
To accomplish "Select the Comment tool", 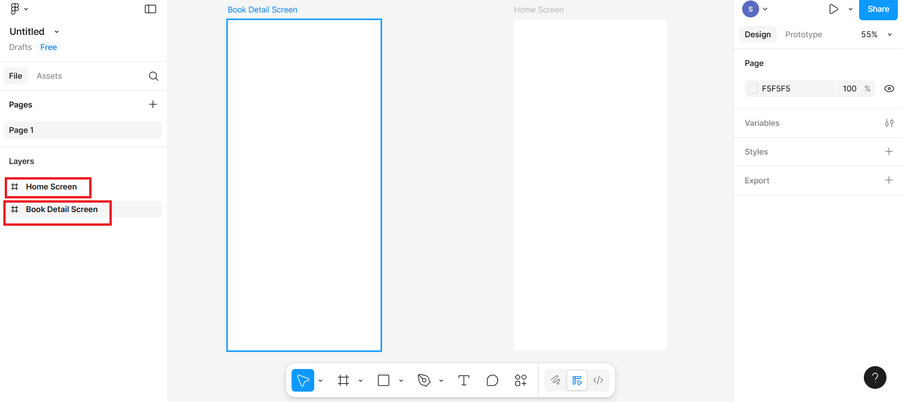I will (492, 380).
